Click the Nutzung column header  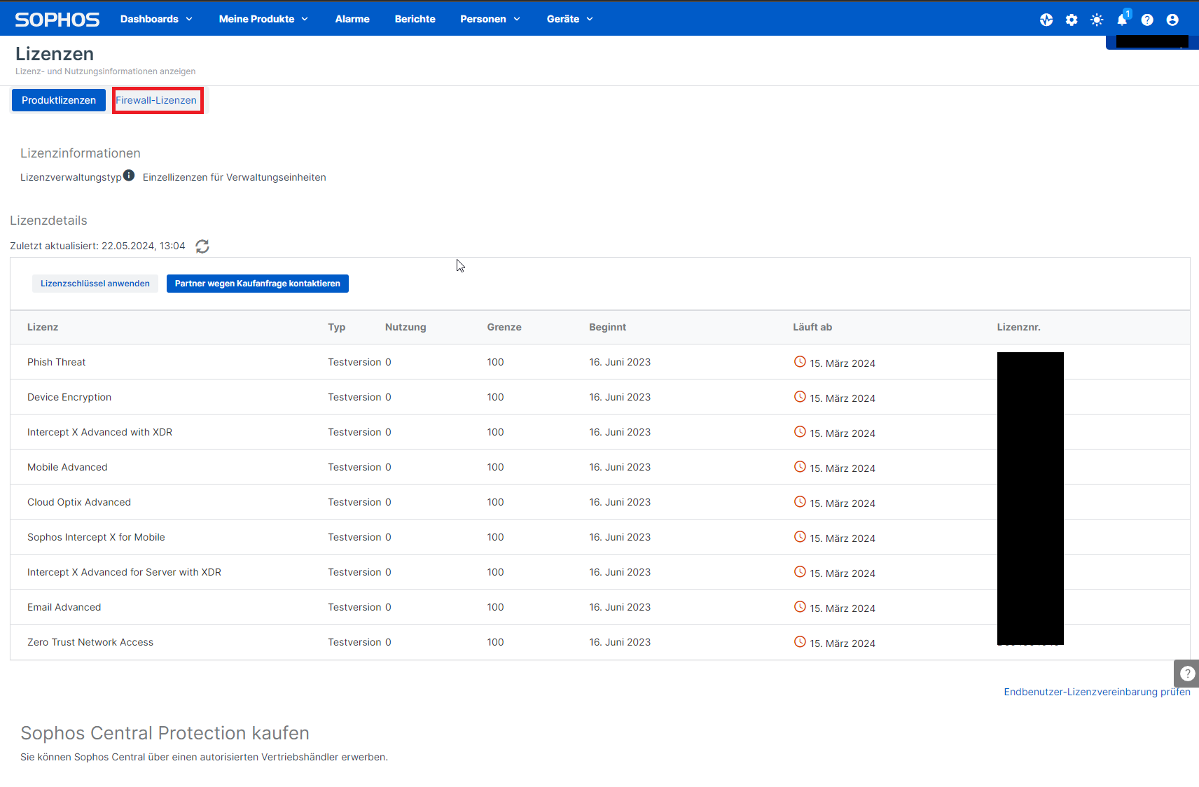coord(406,327)
